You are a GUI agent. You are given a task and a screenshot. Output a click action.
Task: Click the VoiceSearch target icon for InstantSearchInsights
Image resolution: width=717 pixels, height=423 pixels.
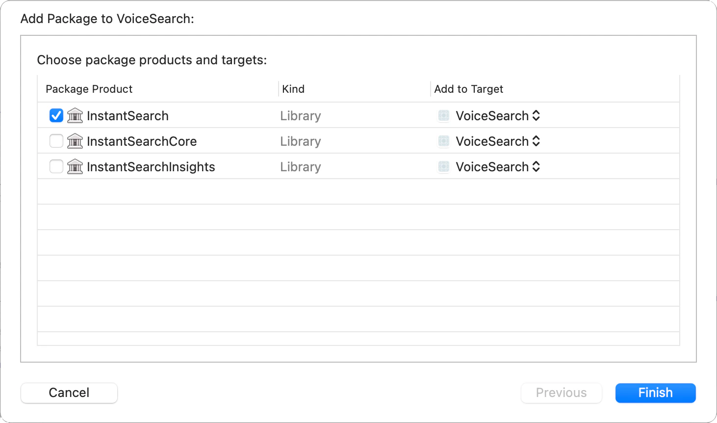pyautogui.click(x=444, y=167)
